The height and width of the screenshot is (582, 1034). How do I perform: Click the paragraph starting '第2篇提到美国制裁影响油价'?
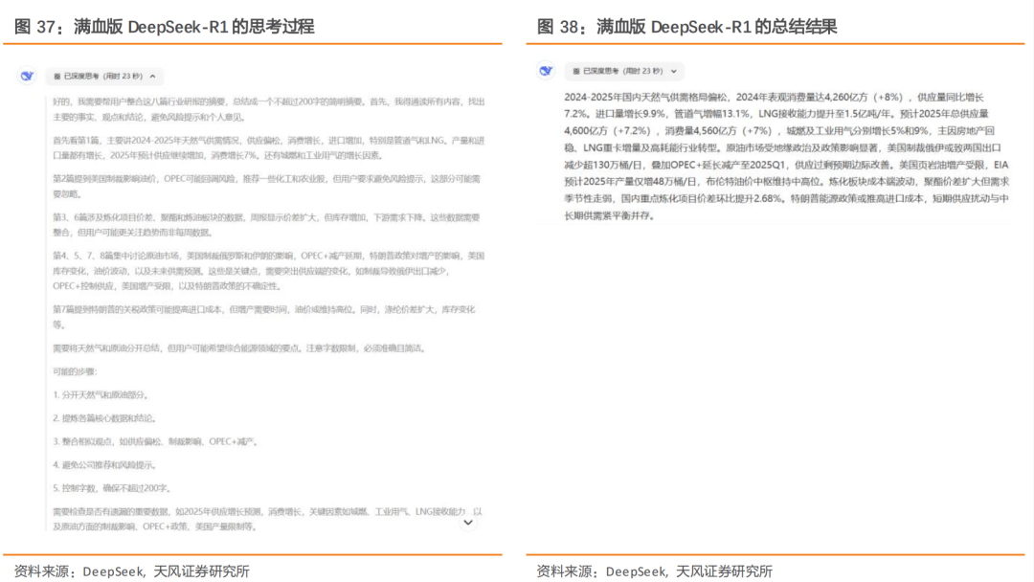click(x=266, y=187)
